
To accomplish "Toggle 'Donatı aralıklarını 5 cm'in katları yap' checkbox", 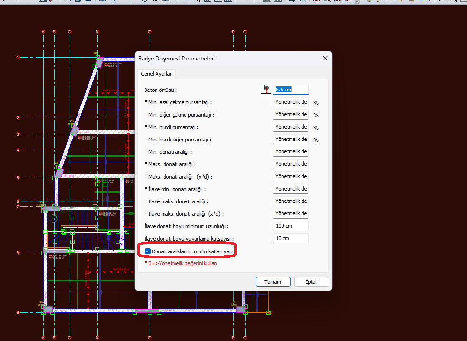I will pyautogui.click(x=148, y=251).
